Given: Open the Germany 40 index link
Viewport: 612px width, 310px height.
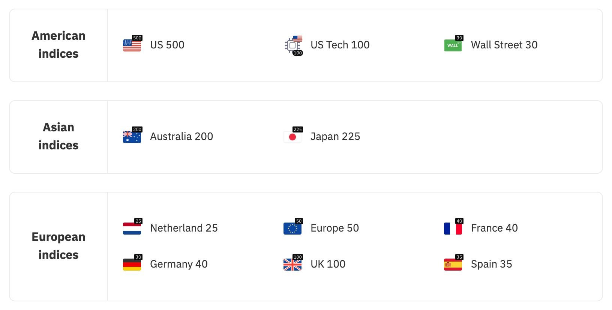Looking at the screenshot, I should (179, 264).
